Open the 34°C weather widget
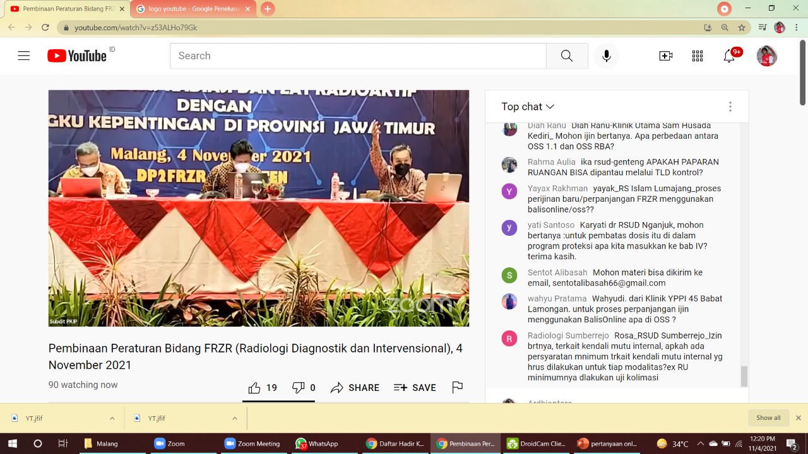This screenshot has width=808, height=454. pos(673,444)
